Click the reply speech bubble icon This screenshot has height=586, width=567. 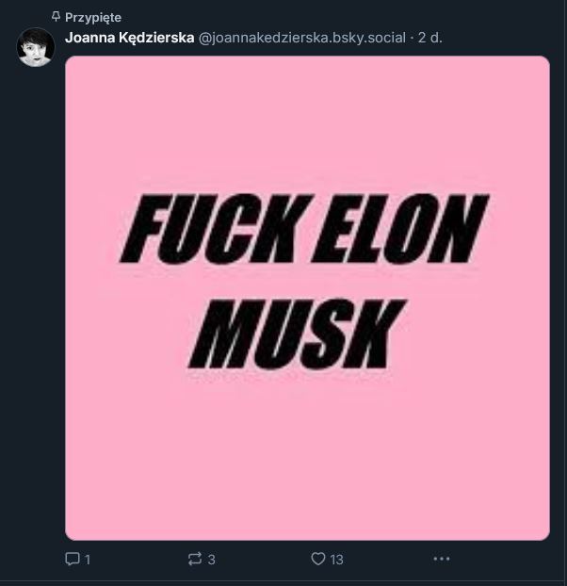point(72,559)
